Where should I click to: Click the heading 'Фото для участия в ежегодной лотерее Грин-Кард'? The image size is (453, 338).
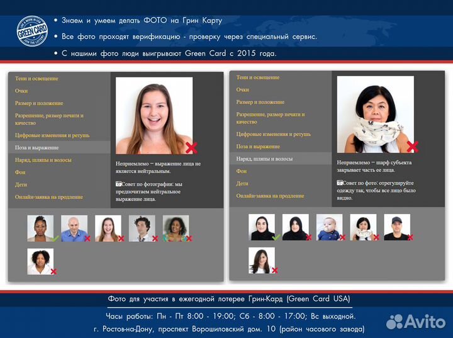pos(195,299)
